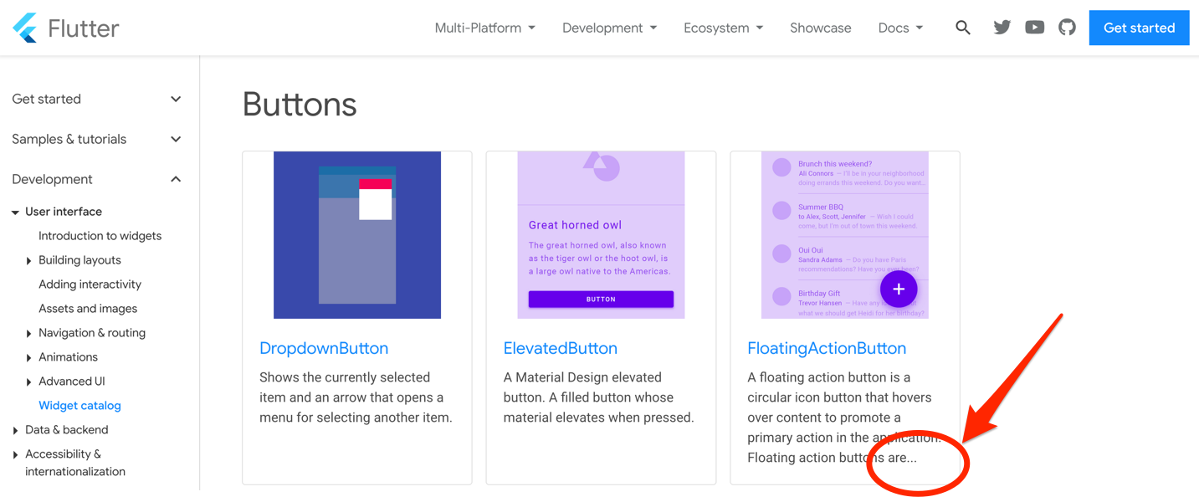The width and height of the screenshot is (1199, 497).
Task: Open the Ecosystem dropdown menu
Action: 723,28
